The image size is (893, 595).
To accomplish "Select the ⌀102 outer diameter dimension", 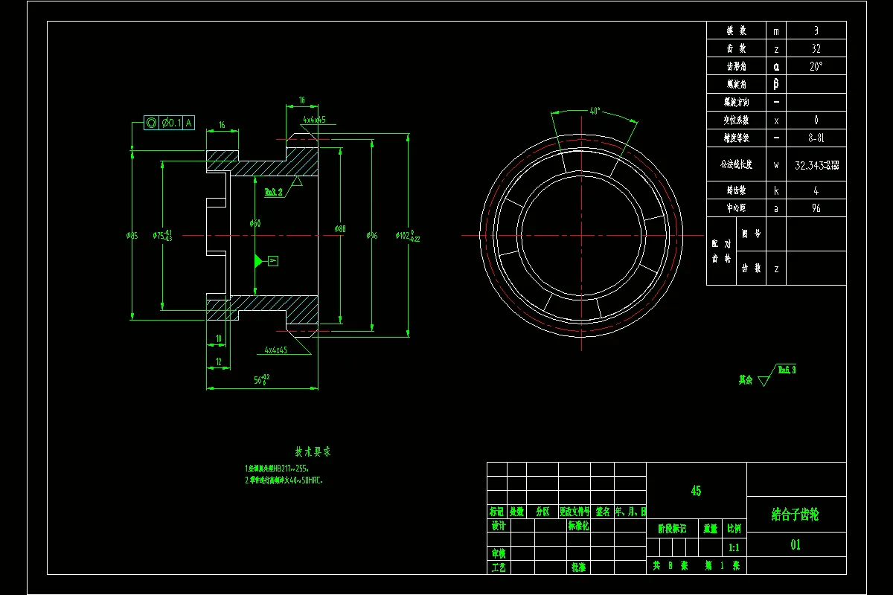I will tap(408, 234).
